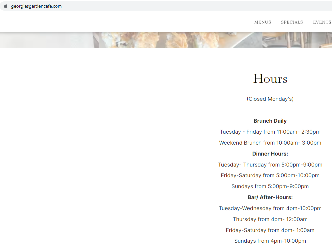Click Thursday 4pm-12:00am bar hours
Image resolution: width=332 pixels, height=252 pixels.
270,219
